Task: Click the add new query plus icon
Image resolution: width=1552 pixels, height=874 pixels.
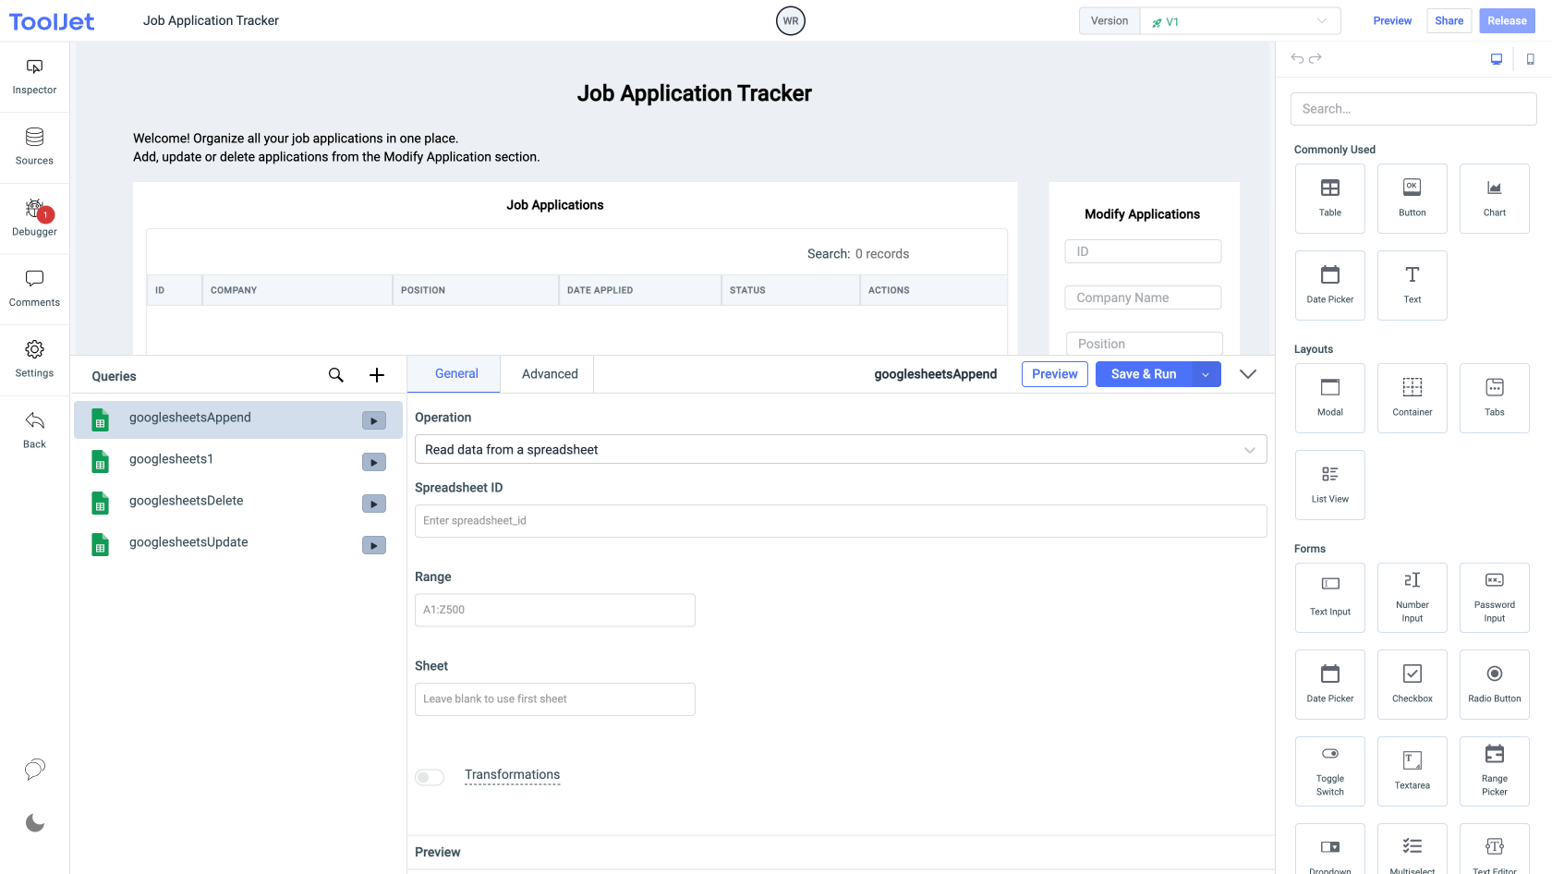Action: [377, 375]
